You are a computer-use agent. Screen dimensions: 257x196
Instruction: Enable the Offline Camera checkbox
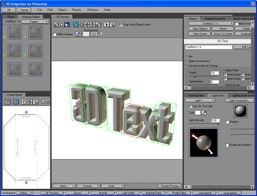(54, 34)
